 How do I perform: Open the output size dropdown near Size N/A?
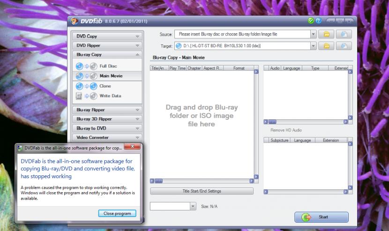pyautogui.click(x=193, y=206)
